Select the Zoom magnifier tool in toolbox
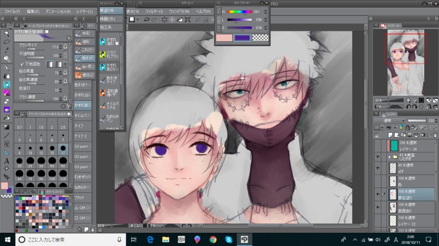The width and height of the screenshot is (439, 246). [7, 33]
